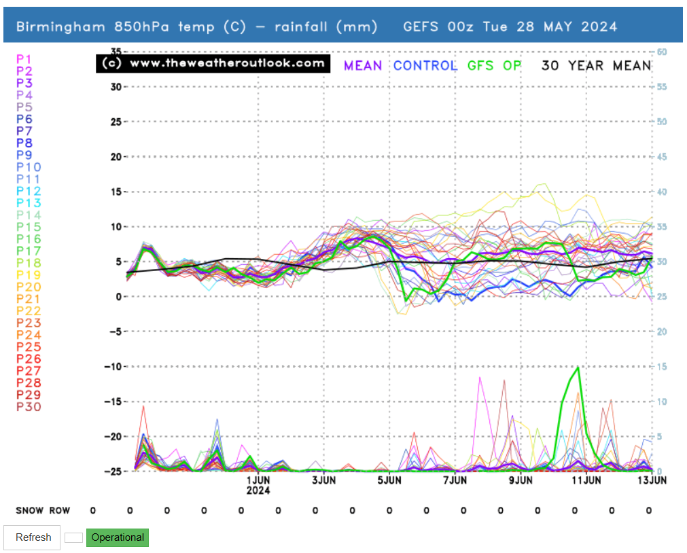Click the 9JUN axis date label

click(x=521, y=480)
